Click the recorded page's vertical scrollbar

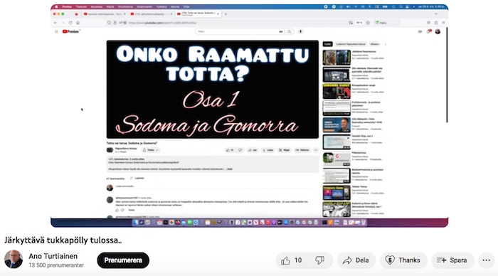[447, 75]
